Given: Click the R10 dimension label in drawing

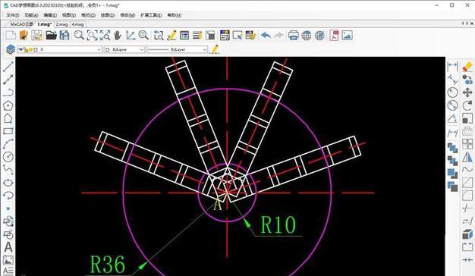Looking at the screenshot, I should click(x=278, y=225).
